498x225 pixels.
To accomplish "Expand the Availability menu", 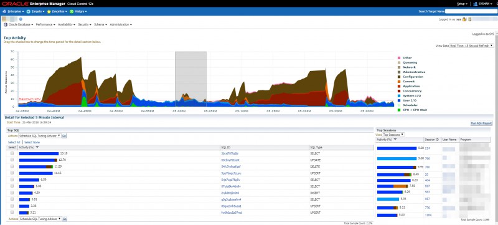I will tap(67, 24).
